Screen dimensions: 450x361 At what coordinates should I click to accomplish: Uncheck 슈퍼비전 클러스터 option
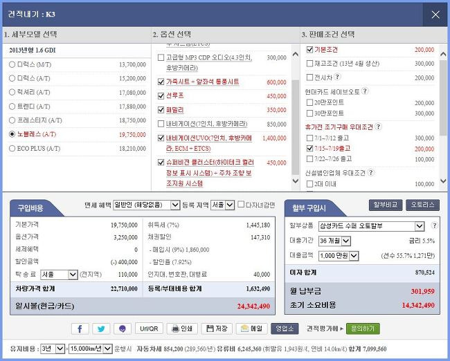click(161, 163)
